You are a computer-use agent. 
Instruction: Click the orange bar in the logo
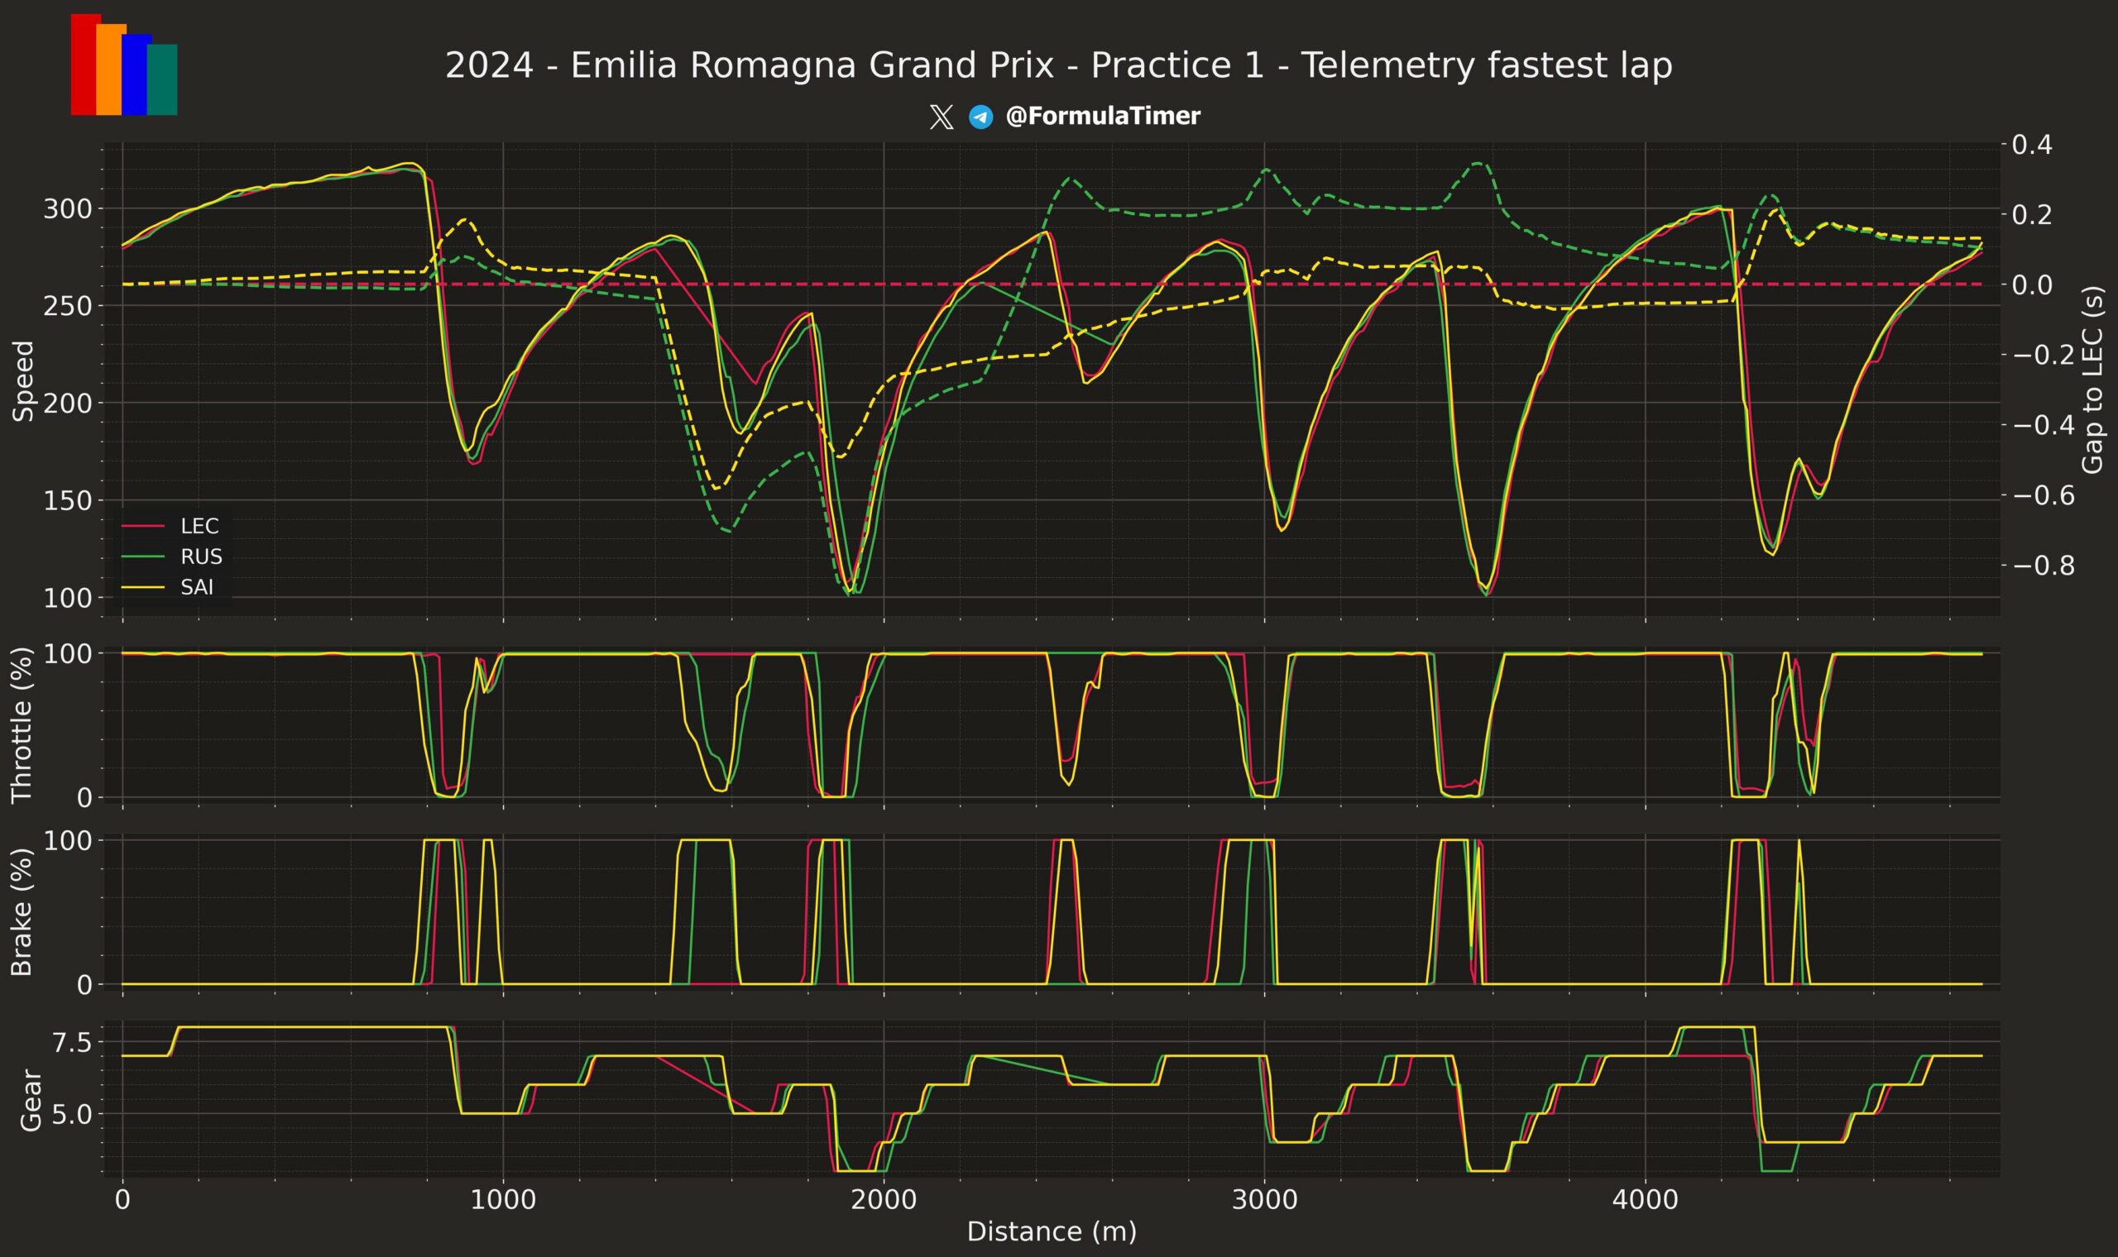click(110, 69)
